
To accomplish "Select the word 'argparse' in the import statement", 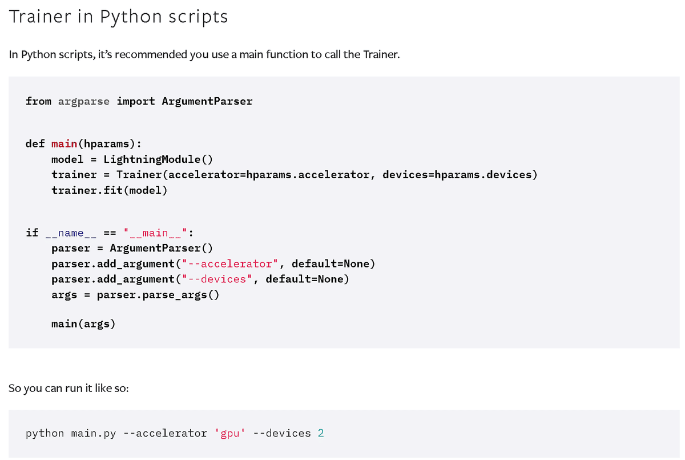I will [x=83, y=101].
